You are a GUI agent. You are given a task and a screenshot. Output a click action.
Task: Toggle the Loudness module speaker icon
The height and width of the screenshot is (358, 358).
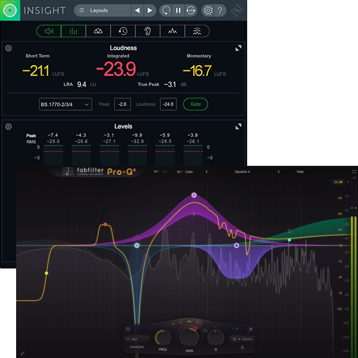click(x=49, y=31)
